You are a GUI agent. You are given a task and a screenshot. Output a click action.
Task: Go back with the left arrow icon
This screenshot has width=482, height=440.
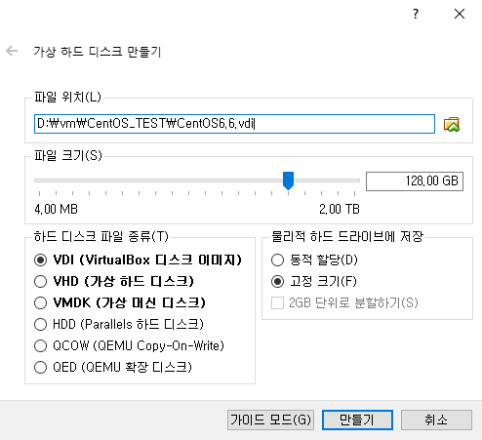[12, 51]
